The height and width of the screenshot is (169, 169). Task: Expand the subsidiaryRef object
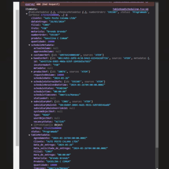click(x=32, y=101)
